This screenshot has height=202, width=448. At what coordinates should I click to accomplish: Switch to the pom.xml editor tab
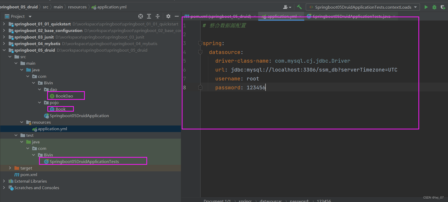coord(220,16)
